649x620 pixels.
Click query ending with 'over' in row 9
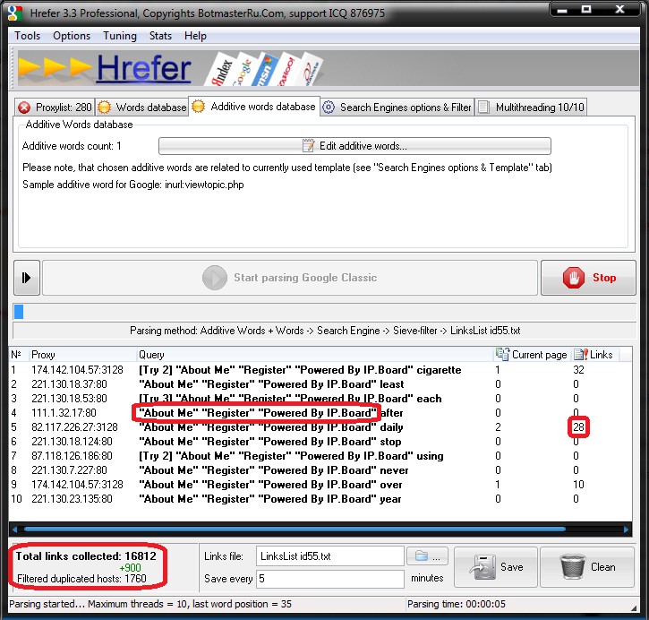[x=270, y=485]
